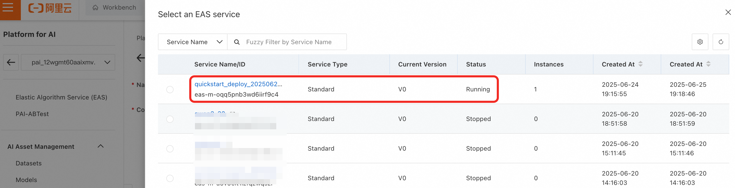Sort by the last Created At column
Screen dimensions: 735x188
point(708,64)
